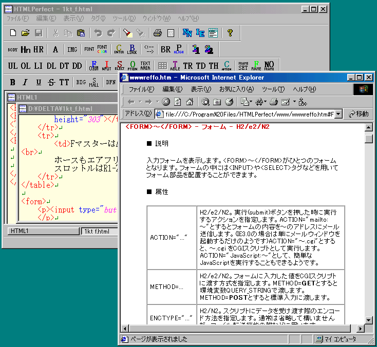Insert HTML comment tag button

click(149, 49)
